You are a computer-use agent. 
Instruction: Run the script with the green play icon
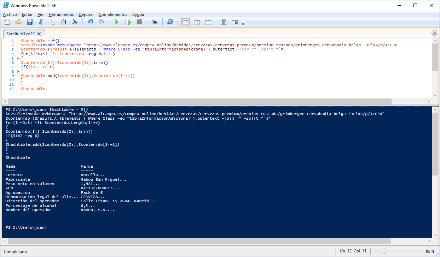[x=116, y=22]
